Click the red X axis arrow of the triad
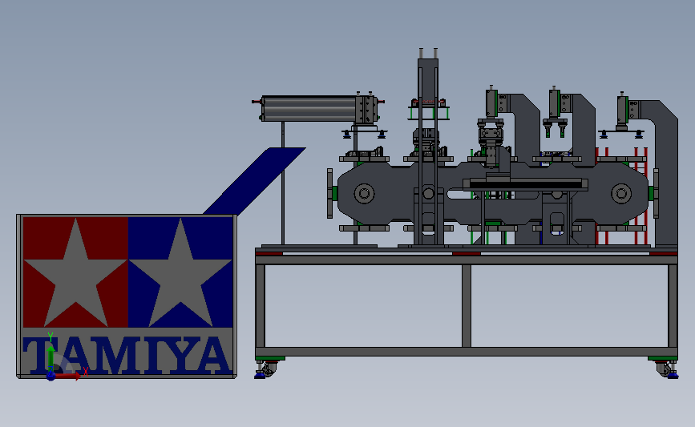Screen dimensions: 695x427 click(x=67, y=376)
